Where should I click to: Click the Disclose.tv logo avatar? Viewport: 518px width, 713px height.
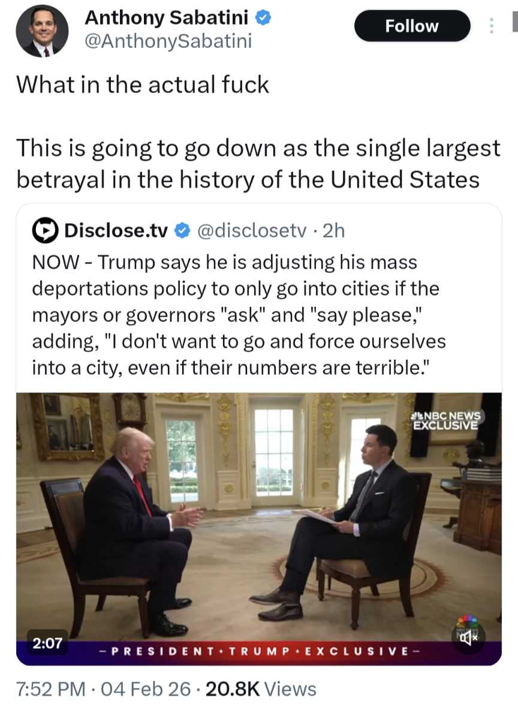[45, 231]
